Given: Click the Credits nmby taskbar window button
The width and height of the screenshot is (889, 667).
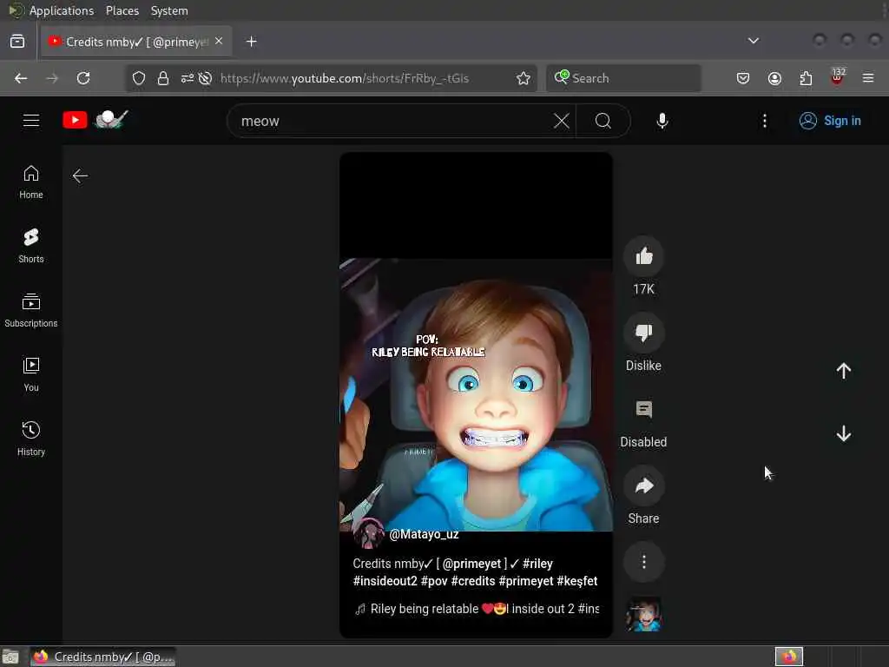Looking at the screenshot, I should 102,657.
